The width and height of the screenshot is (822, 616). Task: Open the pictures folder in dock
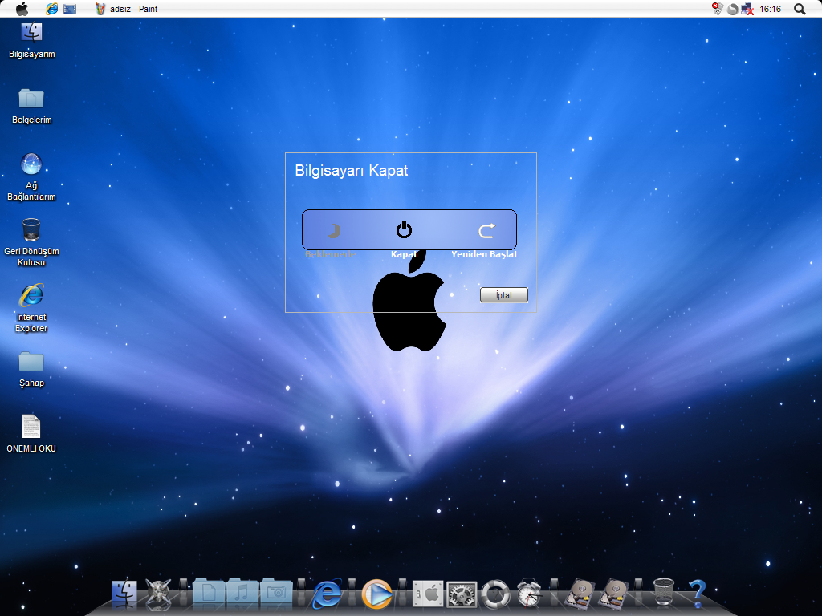coord(276,593)
